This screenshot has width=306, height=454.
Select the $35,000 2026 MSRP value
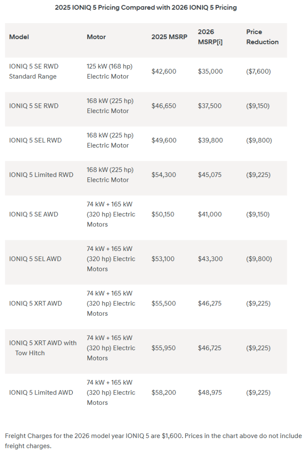[210, 71]
